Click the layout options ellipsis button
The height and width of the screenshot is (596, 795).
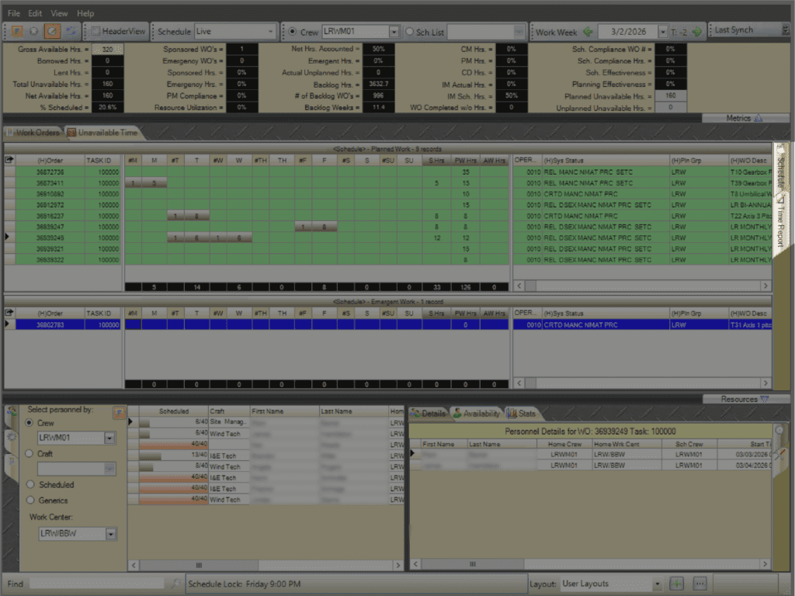click(x=699, y=584)
